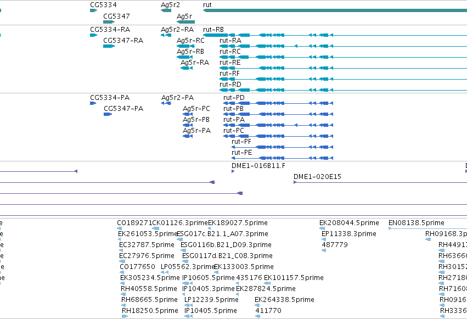The width and height of the screenshot is (467, 319).
Task: Click the Ag5r2-PA protein label
Action: tap(177, 98)
